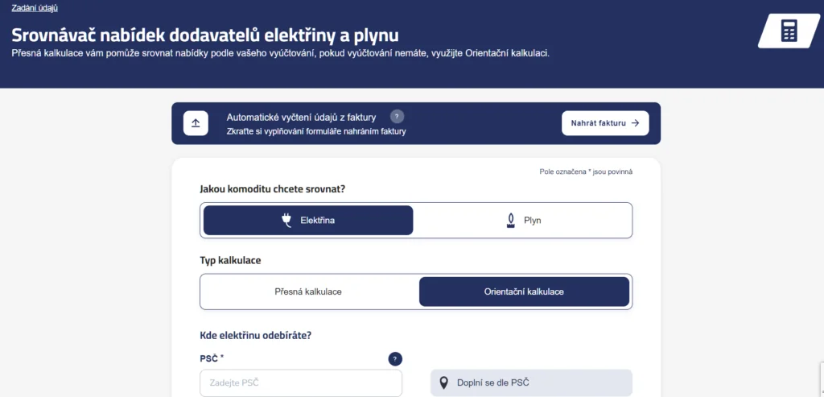Click the Pole označena jsou povinná note
This screenshot has width=824, height=397.
pyautogui.click(x=586, y=172)
